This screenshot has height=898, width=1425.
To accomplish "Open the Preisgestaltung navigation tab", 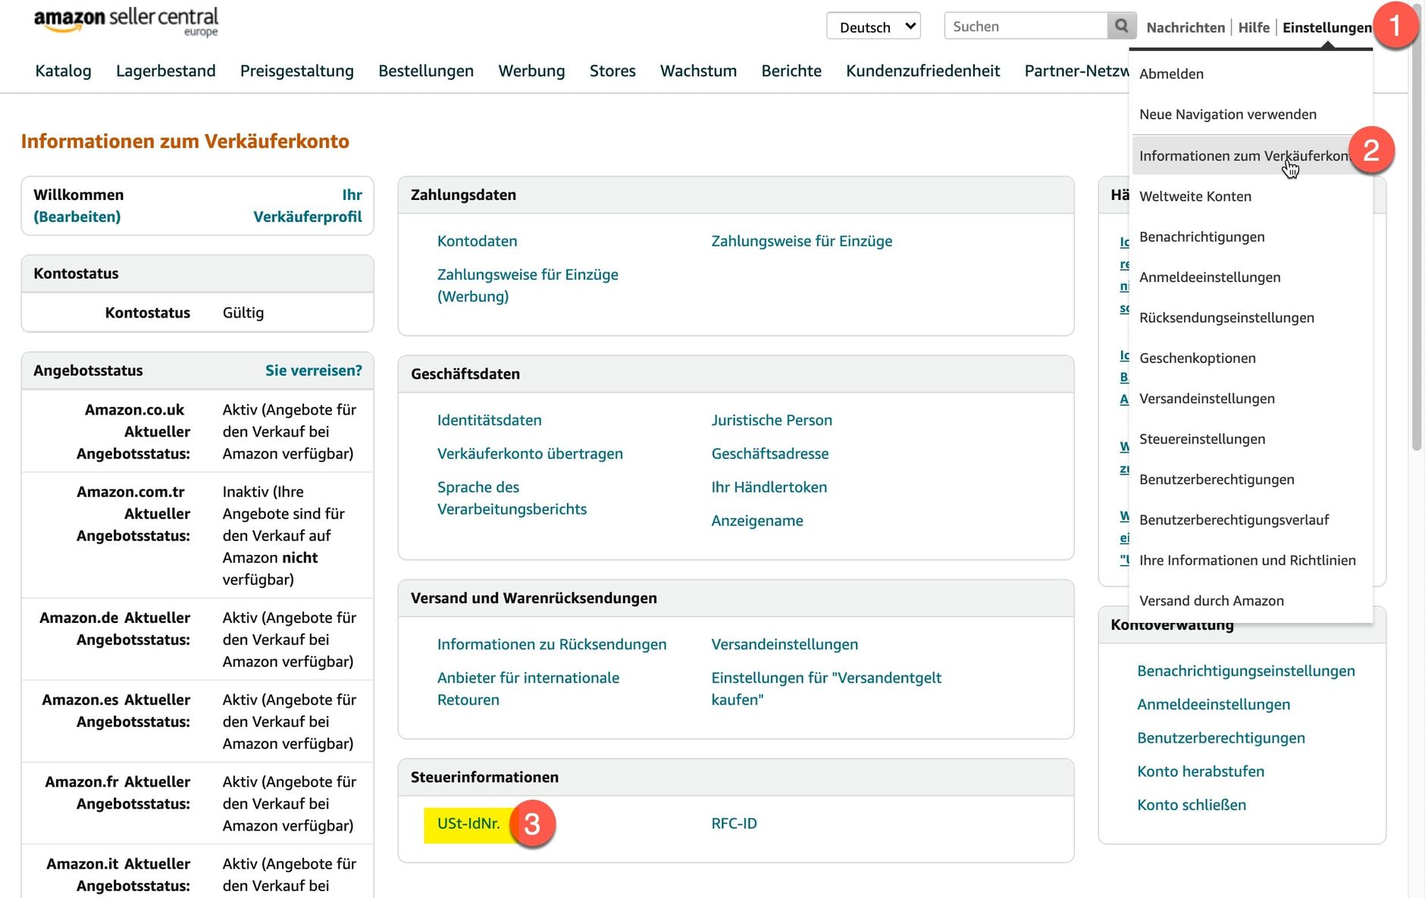I will click(296, 70).
